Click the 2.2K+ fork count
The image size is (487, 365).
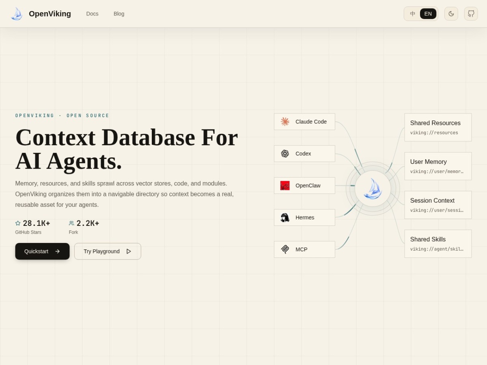coord(88,223)
